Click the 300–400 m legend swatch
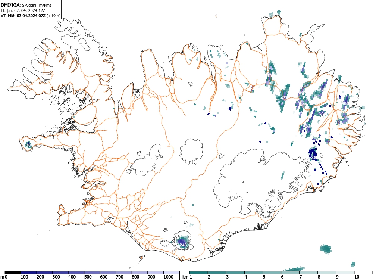The image size is (373, 280). point(60,273)
